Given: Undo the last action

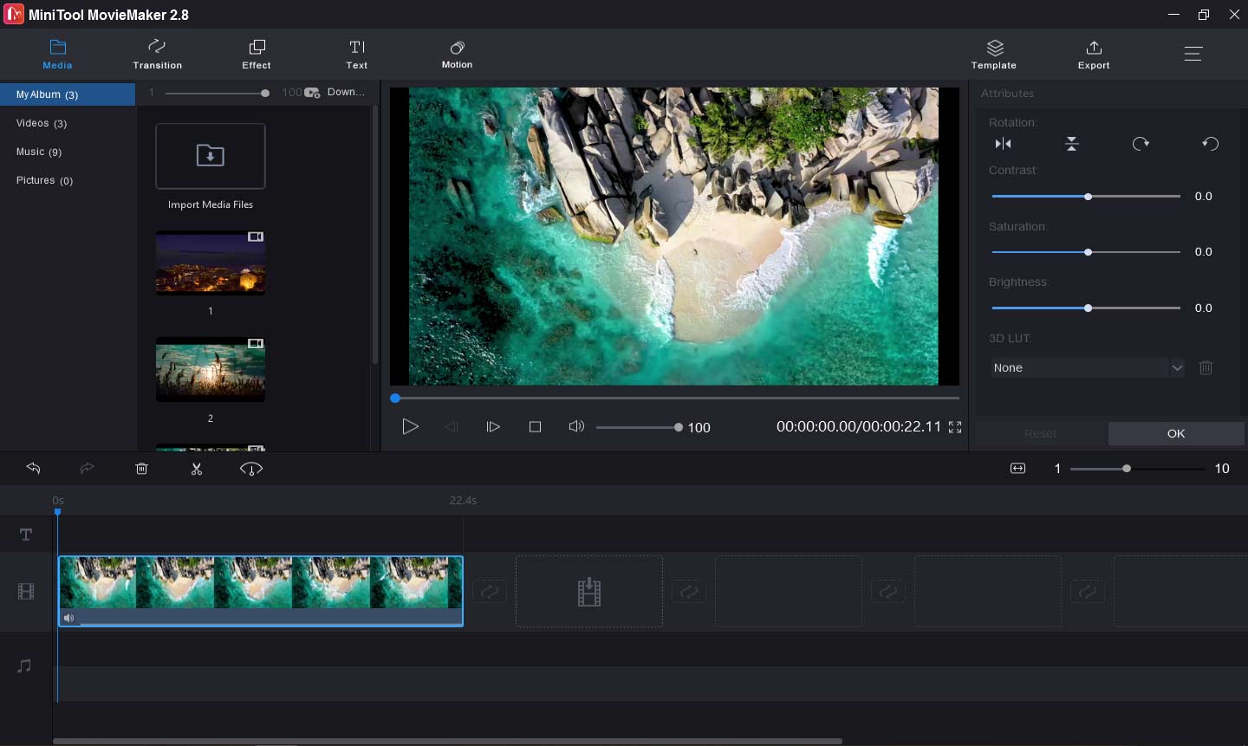Looking at the screenshot, I should pos(33,468).
